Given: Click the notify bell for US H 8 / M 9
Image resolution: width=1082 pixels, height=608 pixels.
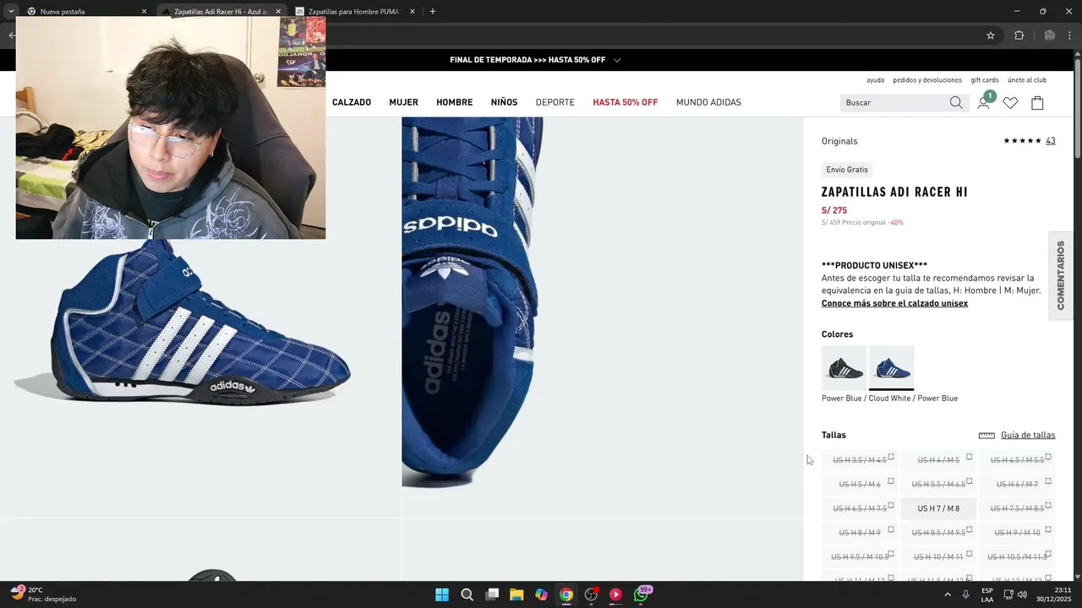Looking at the screenshot, I should pyautogui.click(x=891, y=529).
